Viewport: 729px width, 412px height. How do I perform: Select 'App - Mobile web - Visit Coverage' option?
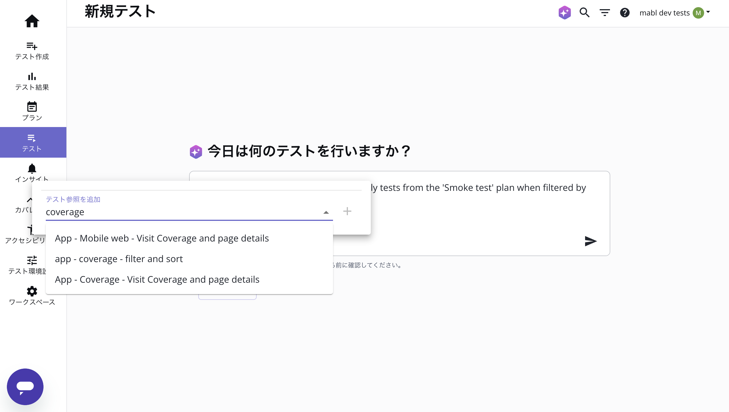(x=162, y=238)
